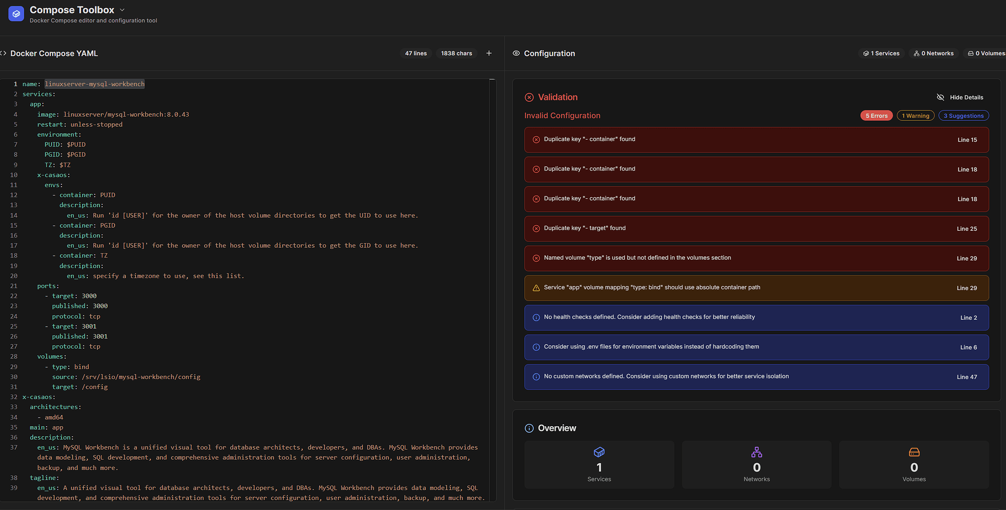Click the Networks icon in Overview
Screen dimensions: 1006x510
(x=757, y=452)
